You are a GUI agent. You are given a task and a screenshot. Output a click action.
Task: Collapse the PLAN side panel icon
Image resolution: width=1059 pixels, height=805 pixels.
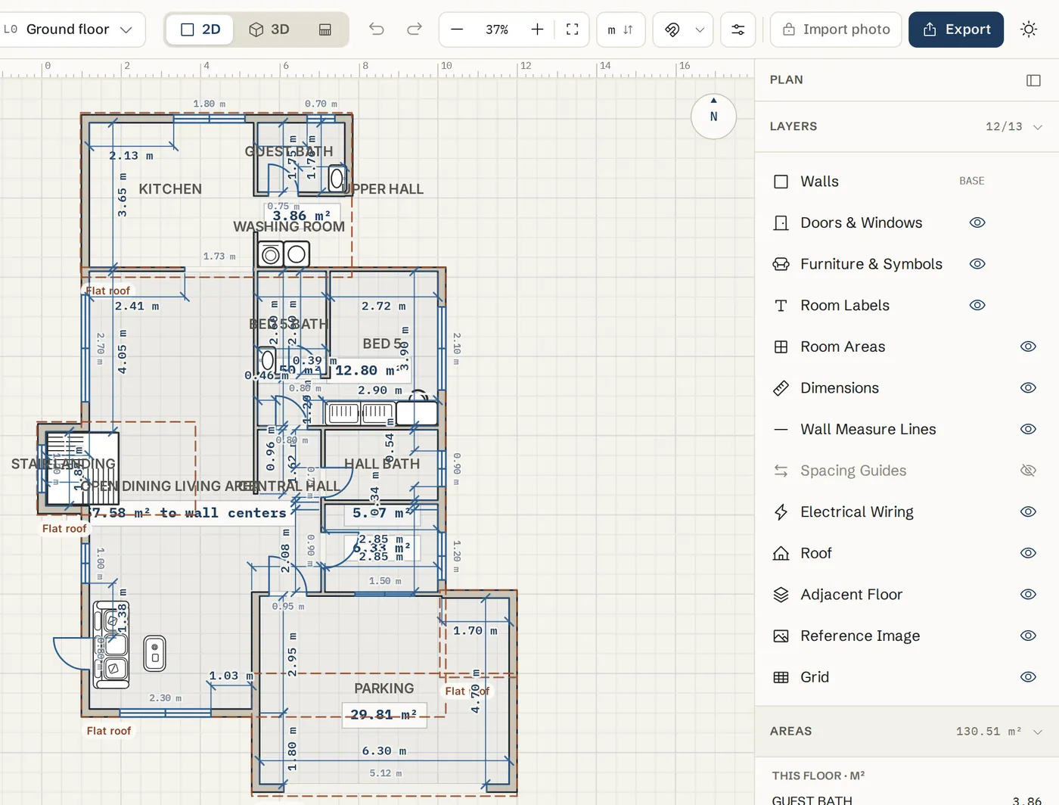(1033, 80)
